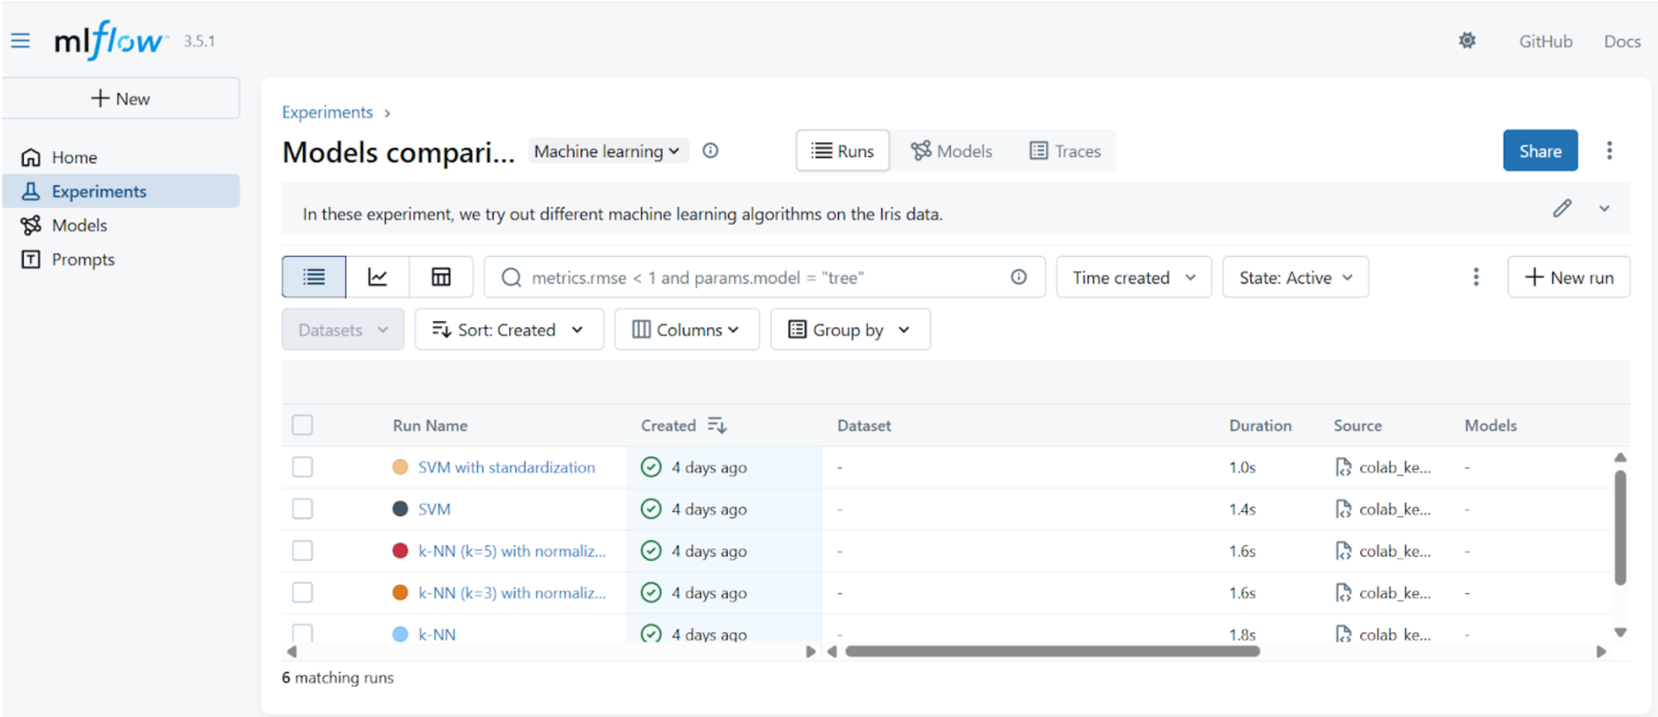The height and width of the screenshot is (717, 1658).
Task: Open the Time created filter dropdown
Action: click(1133, 277)
